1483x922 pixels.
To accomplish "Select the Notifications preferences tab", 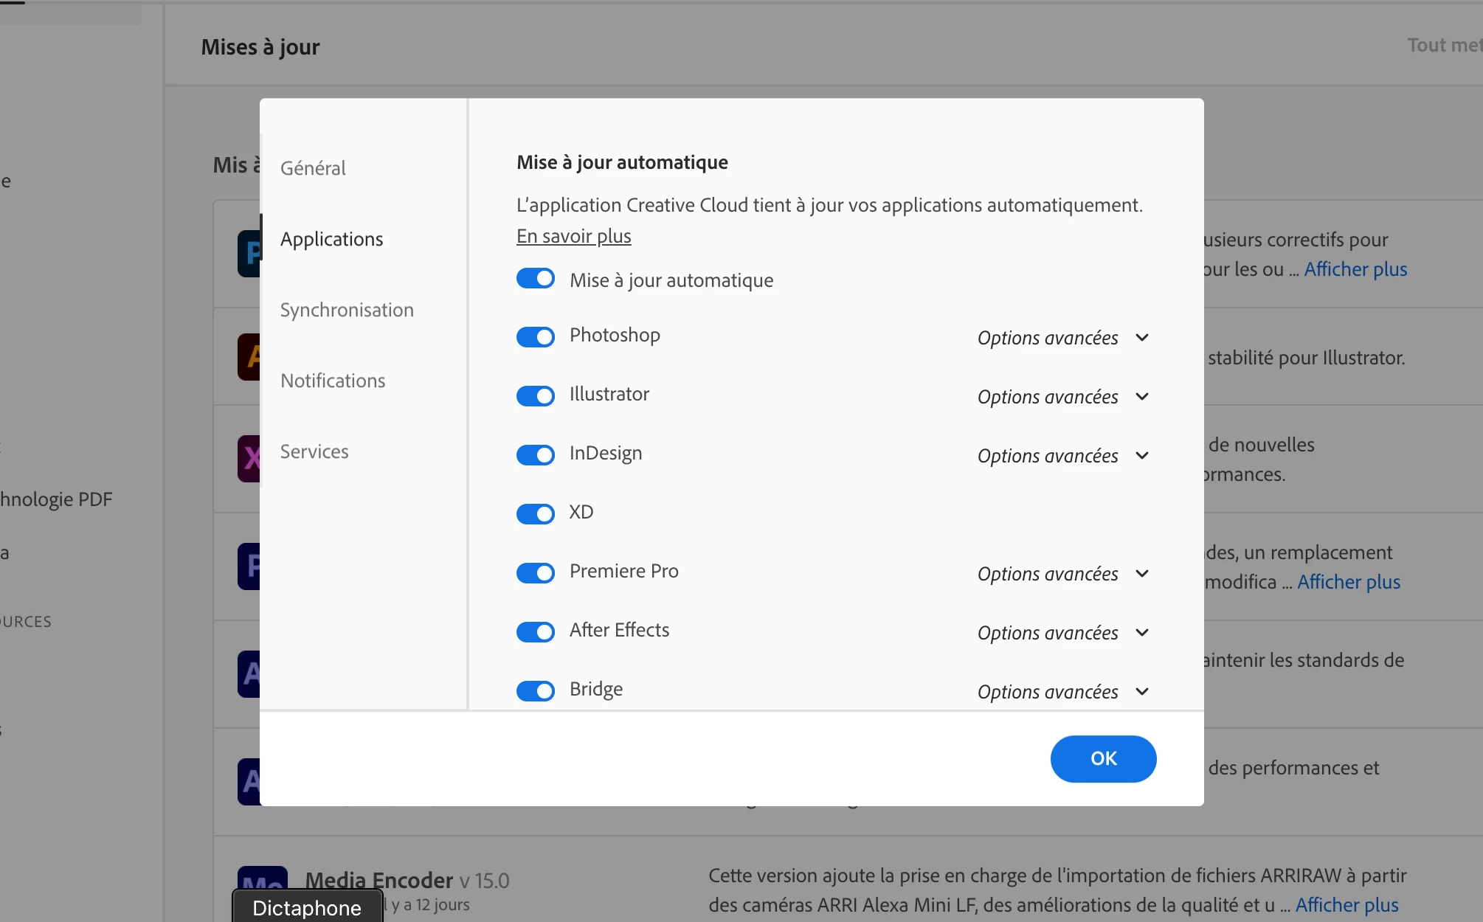I will tap(333, 381).
